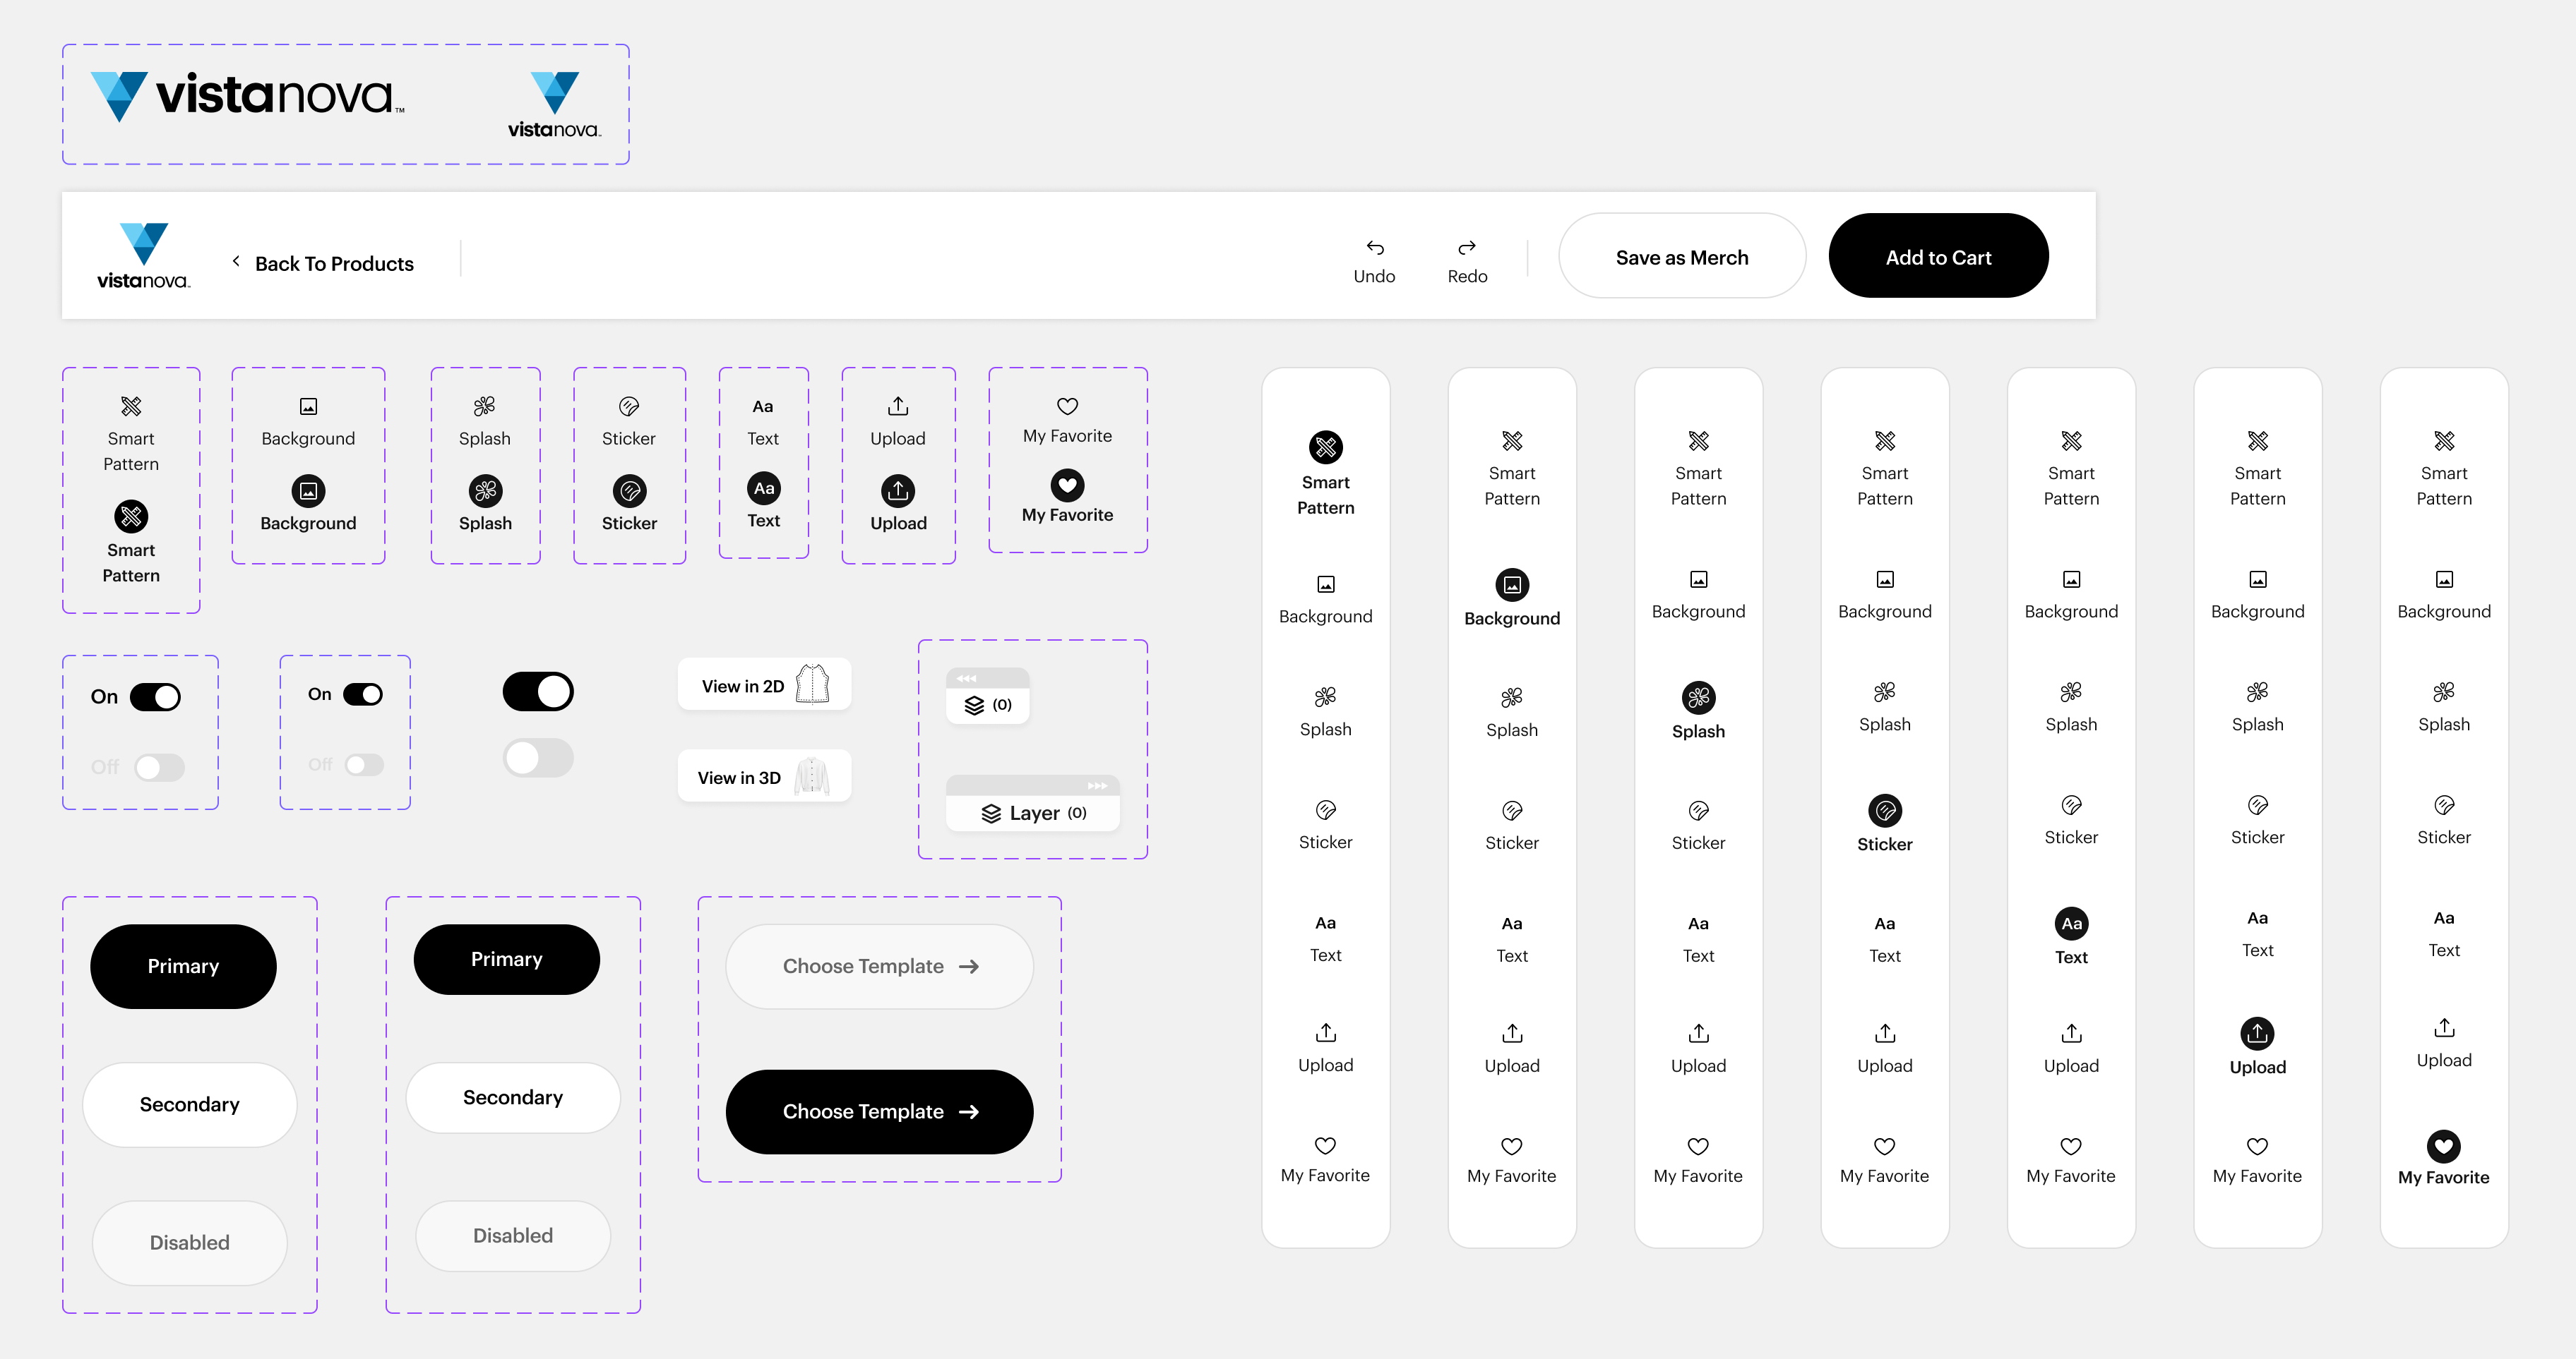2576x1359 pixels.
Task: Switch to View in 3D
Action: (x=764, y=778)
